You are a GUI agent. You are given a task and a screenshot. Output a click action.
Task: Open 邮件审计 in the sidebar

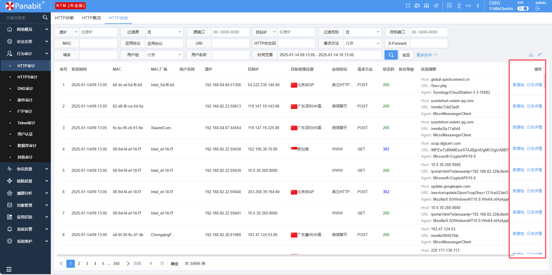[25, 100]
